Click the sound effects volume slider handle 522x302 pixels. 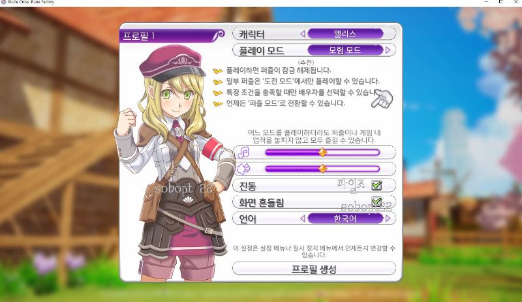[x=322, y=168]
